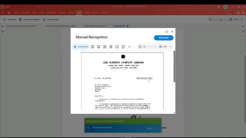This screenshot has height=138, width=246.
Task: Open the settings gear icon
Action: (x=243, y=13)
